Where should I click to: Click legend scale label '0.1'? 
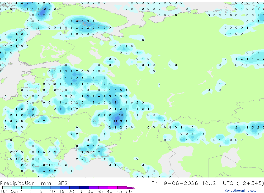[x=4, y=191]
